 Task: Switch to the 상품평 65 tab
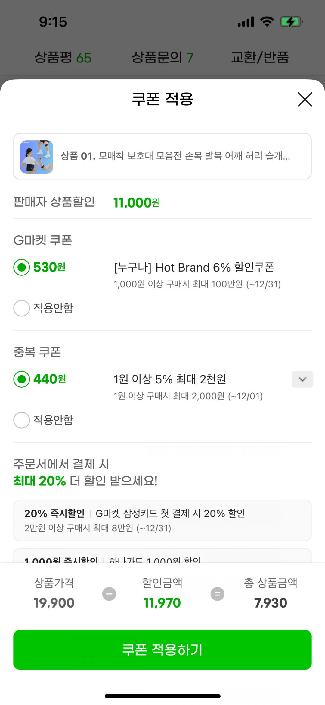[63, 57]
